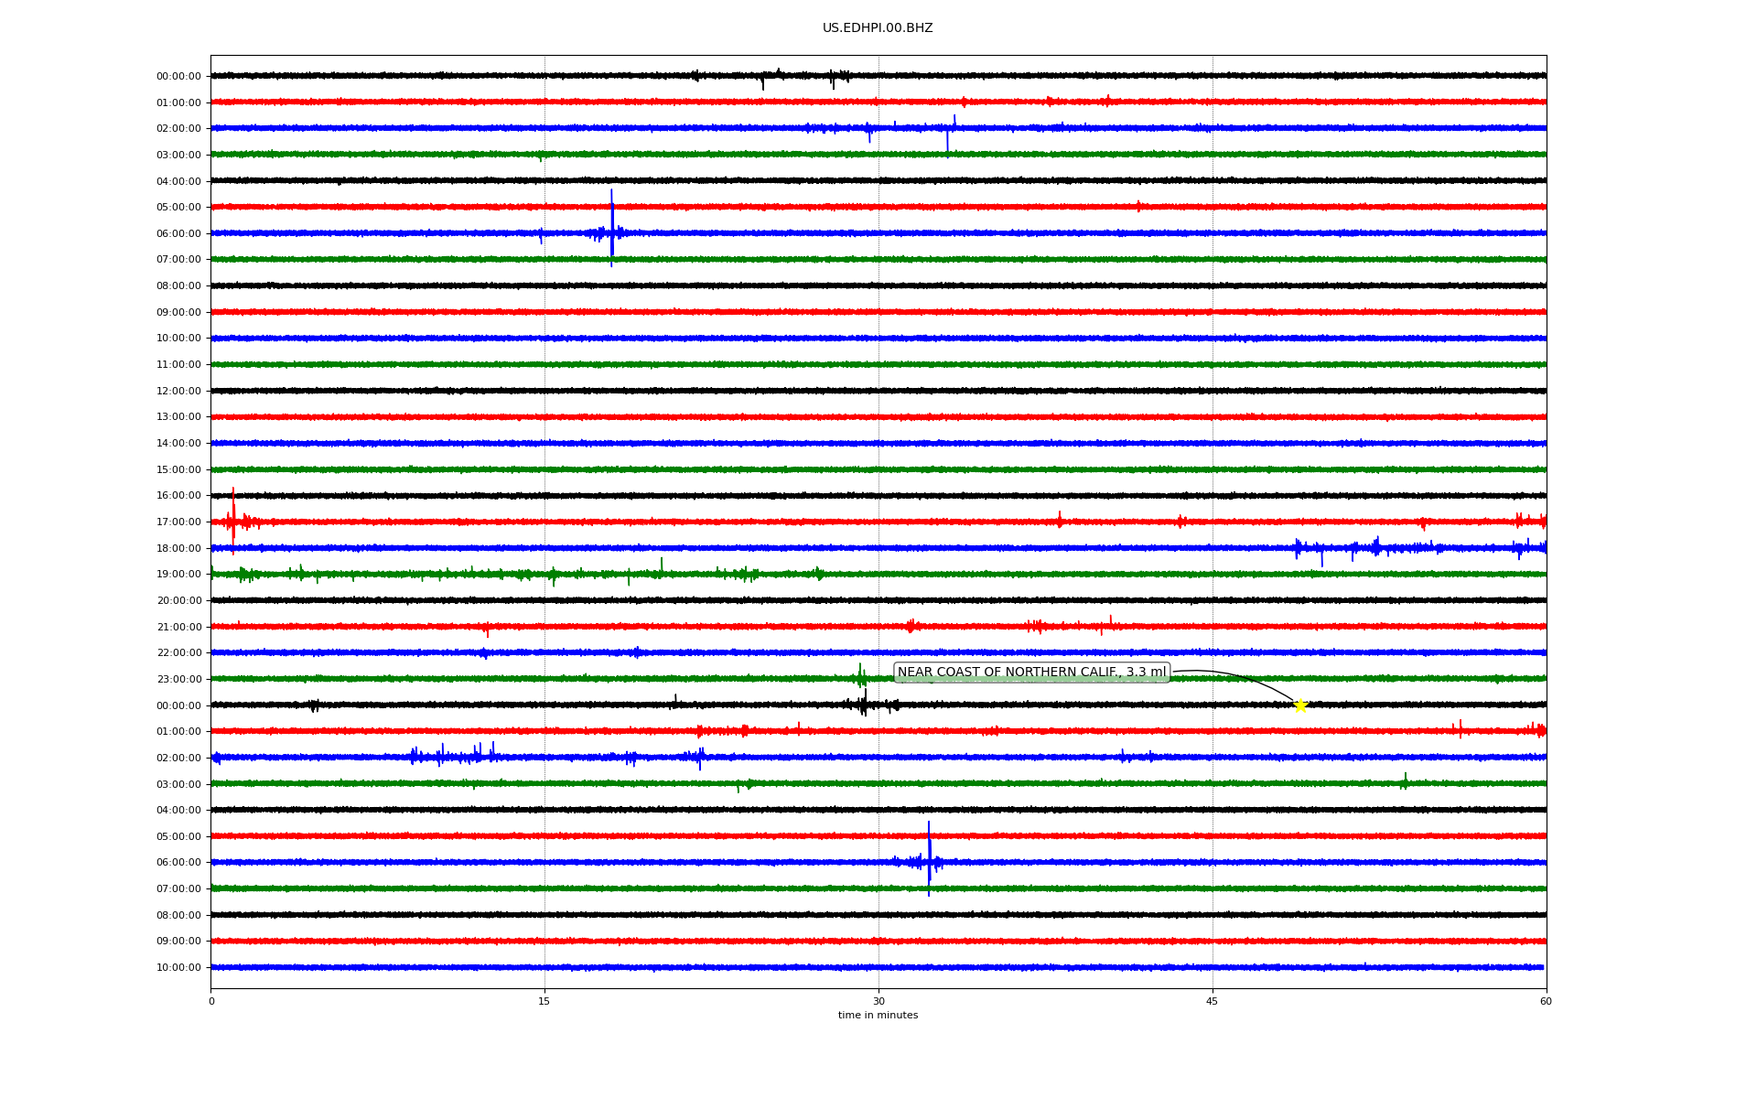1757x1098 pixels.
Task: Click the 15 minute x-axis tick label
Action: click(x=544, y=1001)
